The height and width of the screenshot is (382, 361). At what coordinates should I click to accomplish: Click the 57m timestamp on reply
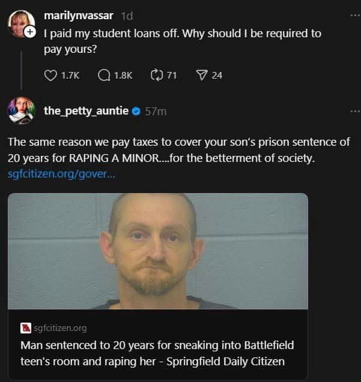click(156, 112)
